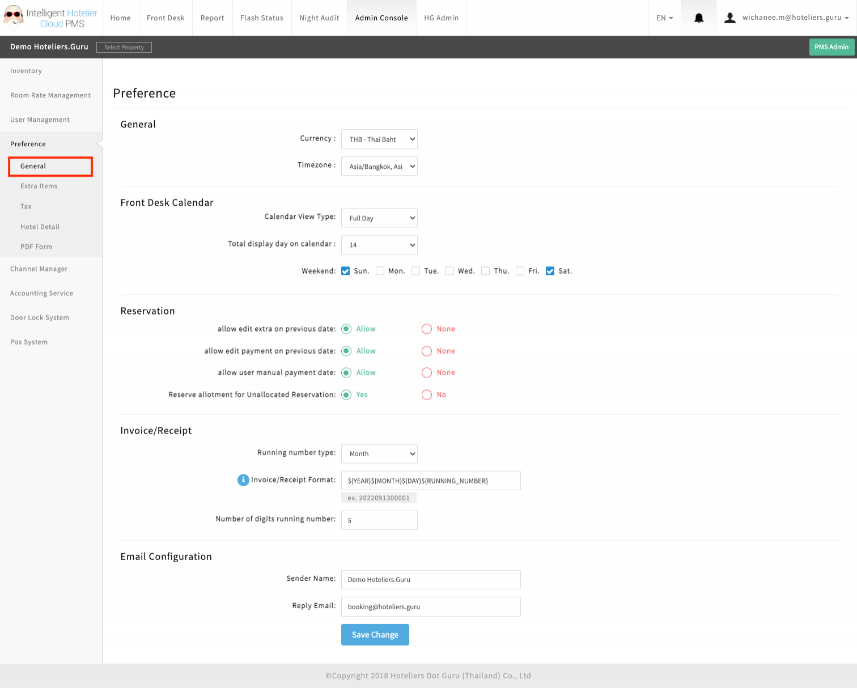Open the Front Desk menu item
857x688 pixels.
(166, 18)
